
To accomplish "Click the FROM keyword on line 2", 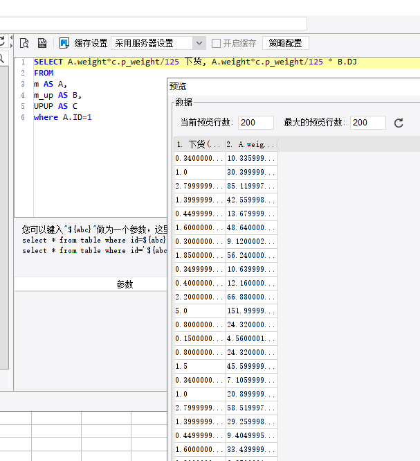I will pyautogui.click(x=44, y=73).
